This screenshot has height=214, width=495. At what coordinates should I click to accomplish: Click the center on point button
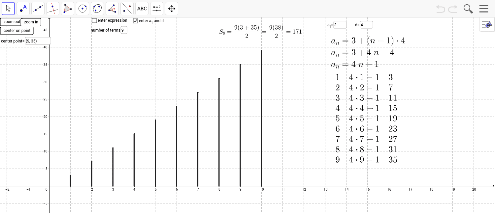click(x=17, y=31)
